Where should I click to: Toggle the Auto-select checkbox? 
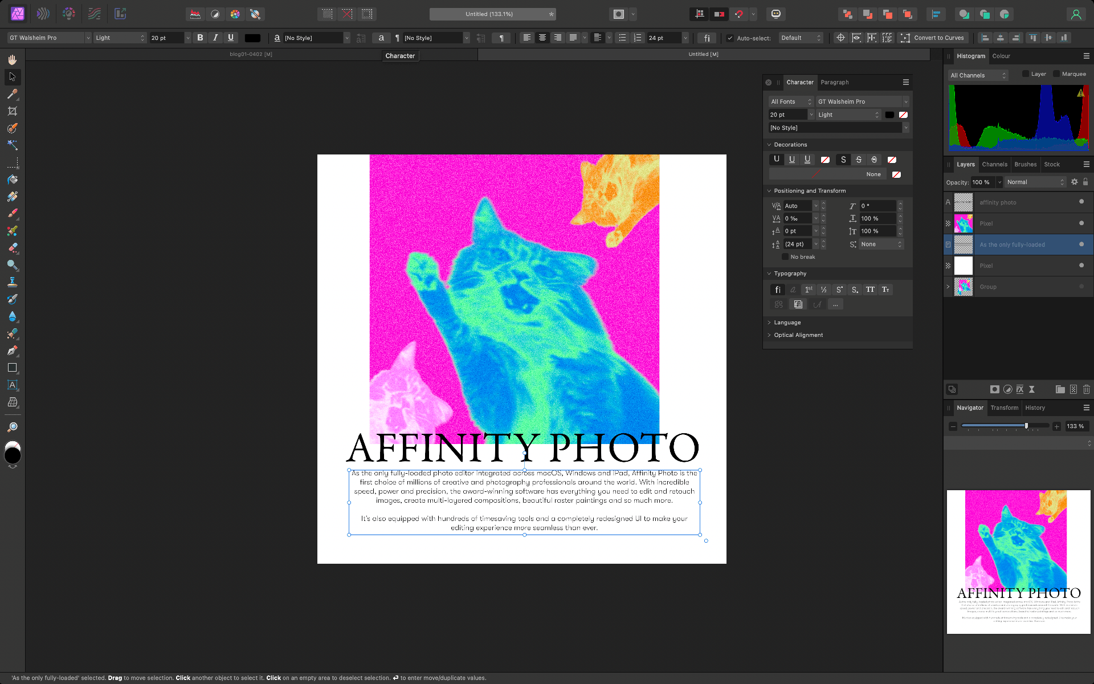click(730, 38)
